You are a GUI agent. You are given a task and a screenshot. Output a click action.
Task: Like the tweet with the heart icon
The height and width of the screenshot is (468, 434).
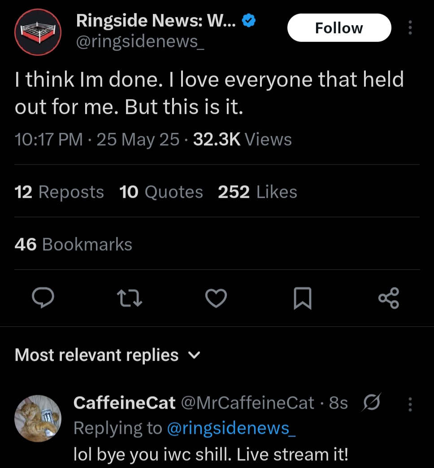pos(217,298)
